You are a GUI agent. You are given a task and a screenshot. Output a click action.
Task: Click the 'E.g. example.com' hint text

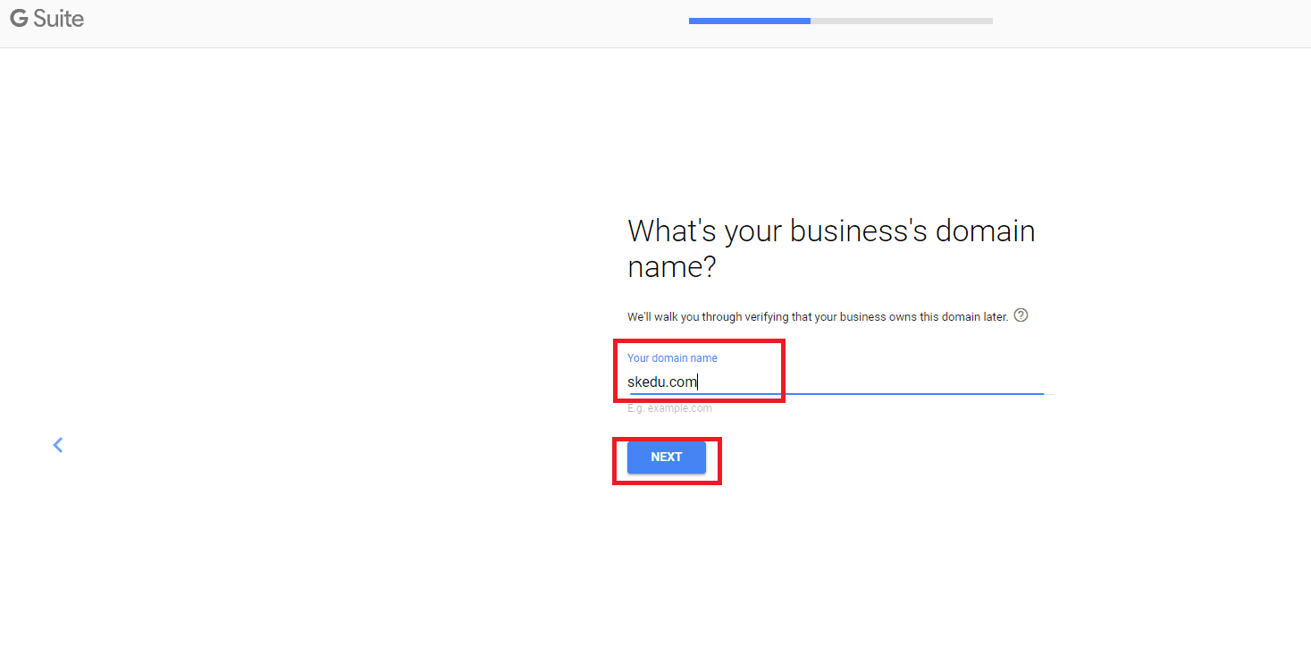point(669,408)
